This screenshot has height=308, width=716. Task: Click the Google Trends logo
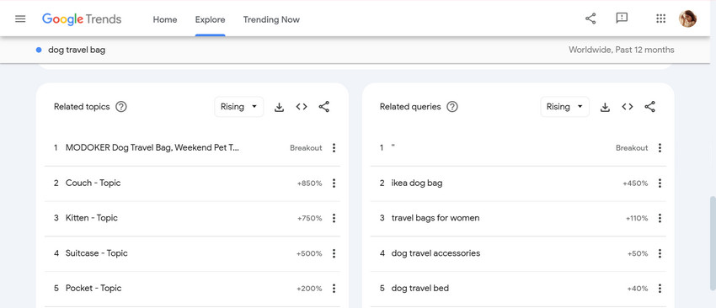(82, 19)
